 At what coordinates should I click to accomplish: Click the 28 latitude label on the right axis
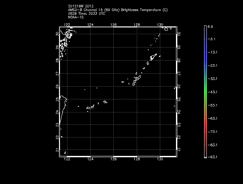tap(179, 61)
